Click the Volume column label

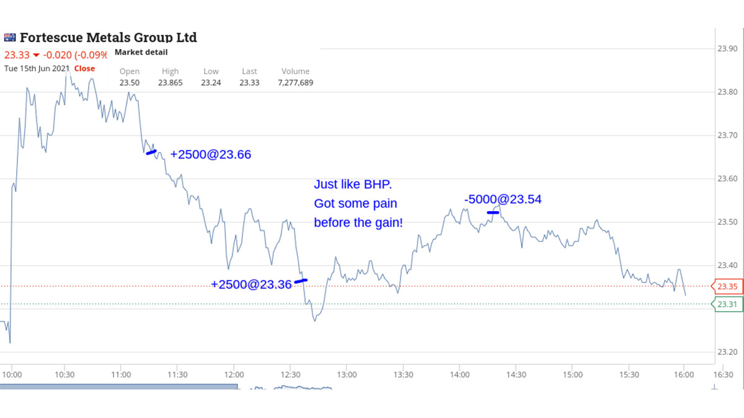tap(295, 71)
